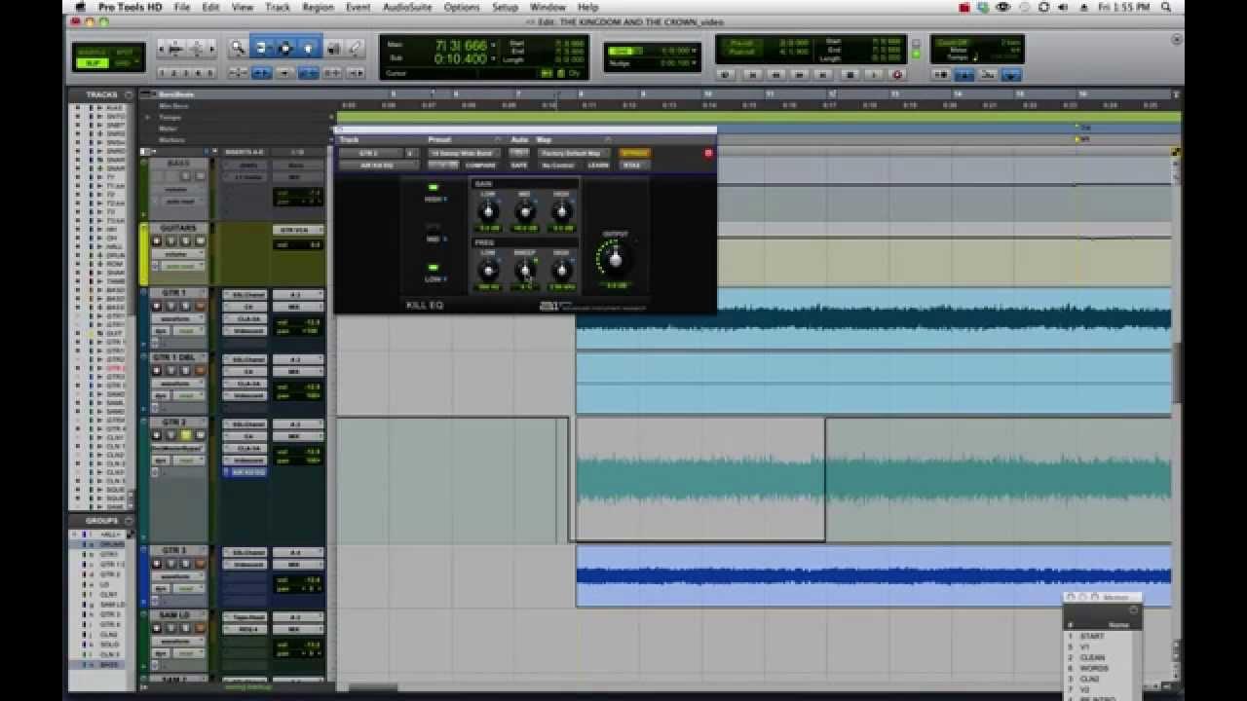Click the RTAS button in the plugin header
Screen dimensions: 1247x701
click(633, 165)
